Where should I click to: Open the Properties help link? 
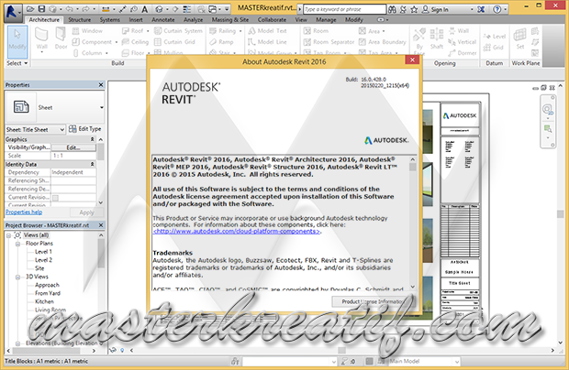[x=24, y=212]
